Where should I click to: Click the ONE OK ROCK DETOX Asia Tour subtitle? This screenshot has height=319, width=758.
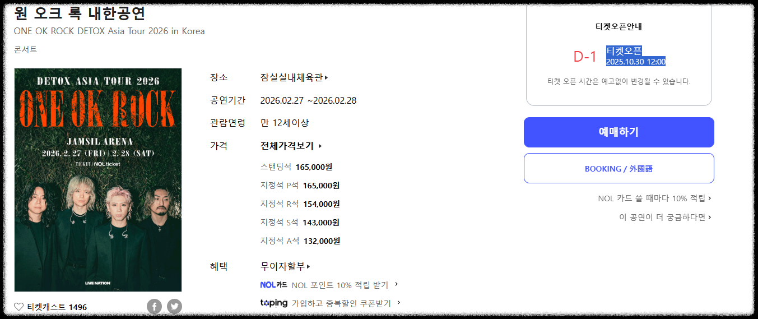coord(109,31)
